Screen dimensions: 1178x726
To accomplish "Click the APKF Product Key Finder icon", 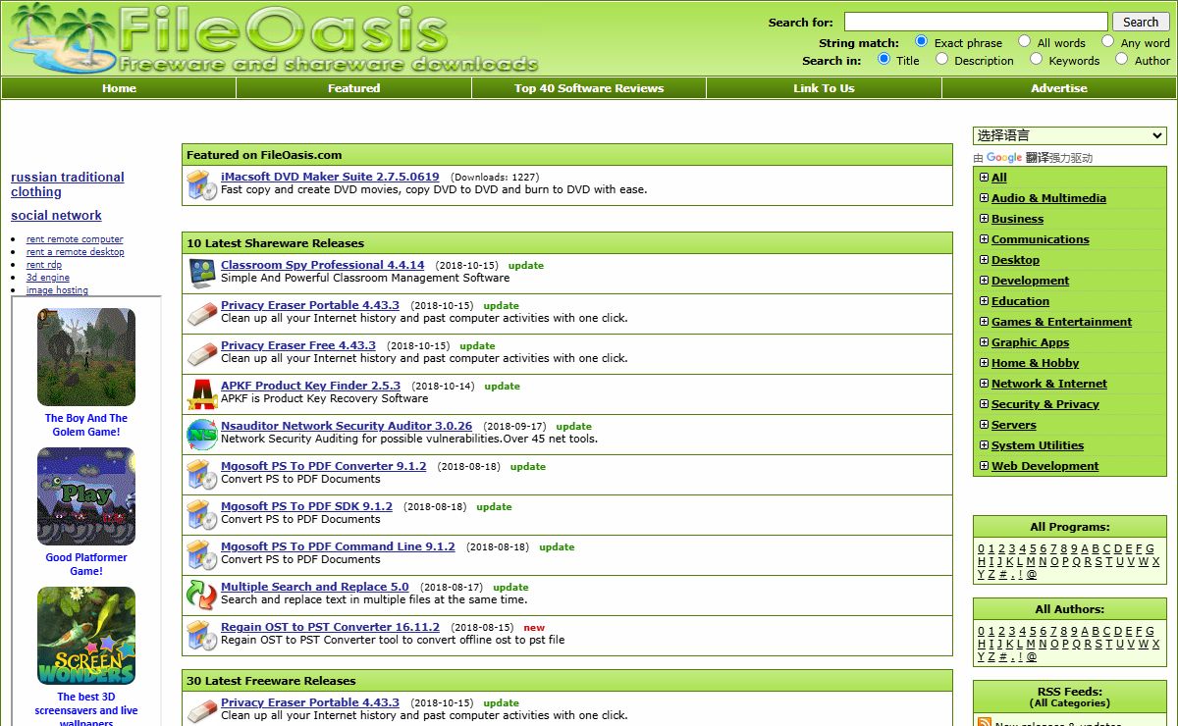I will (202, 393).
